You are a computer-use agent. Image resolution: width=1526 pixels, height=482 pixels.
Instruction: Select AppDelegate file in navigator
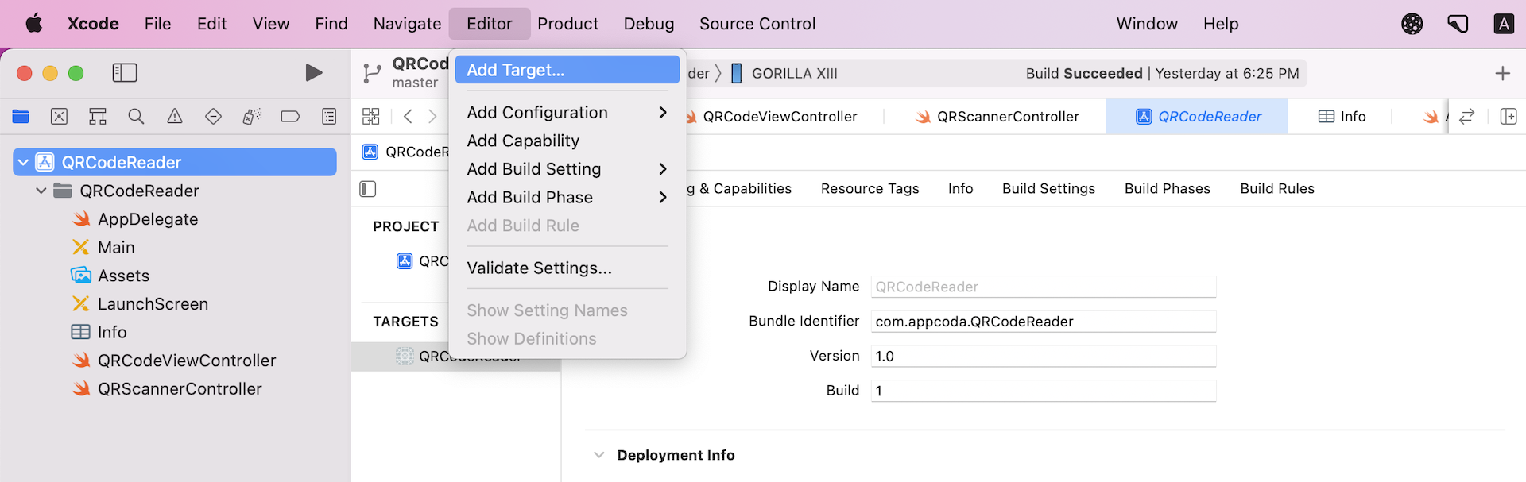pyautogui.click(x=148, y=219)
